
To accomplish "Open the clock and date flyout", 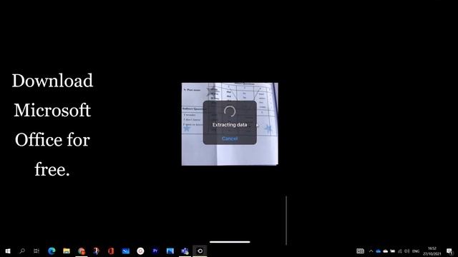I will [x=432, y=251].
